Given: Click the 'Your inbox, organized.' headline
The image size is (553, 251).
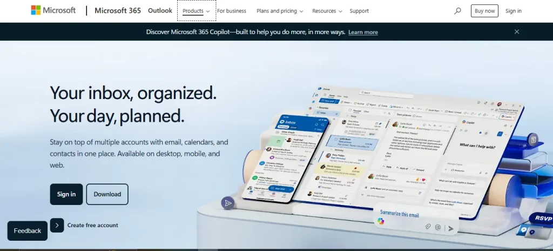Looking at the screenshot, I should click(133, 93).
